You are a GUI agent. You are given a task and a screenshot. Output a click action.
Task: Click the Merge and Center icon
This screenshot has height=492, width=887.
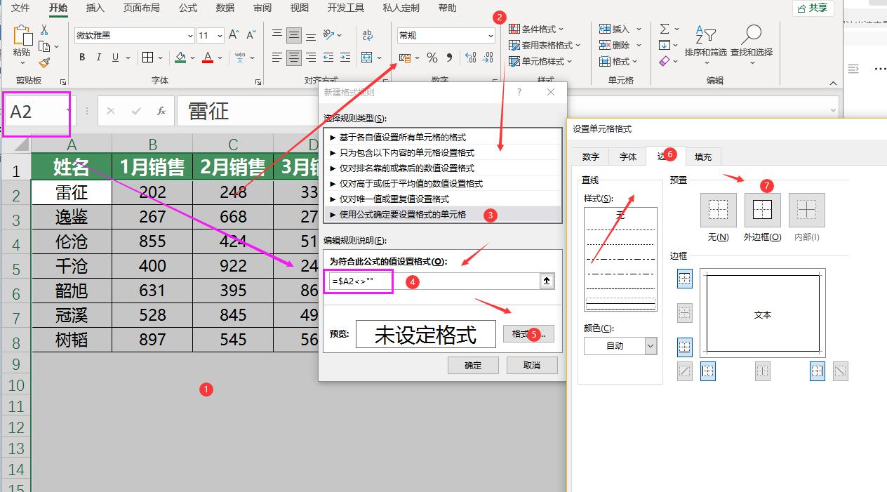366,58
